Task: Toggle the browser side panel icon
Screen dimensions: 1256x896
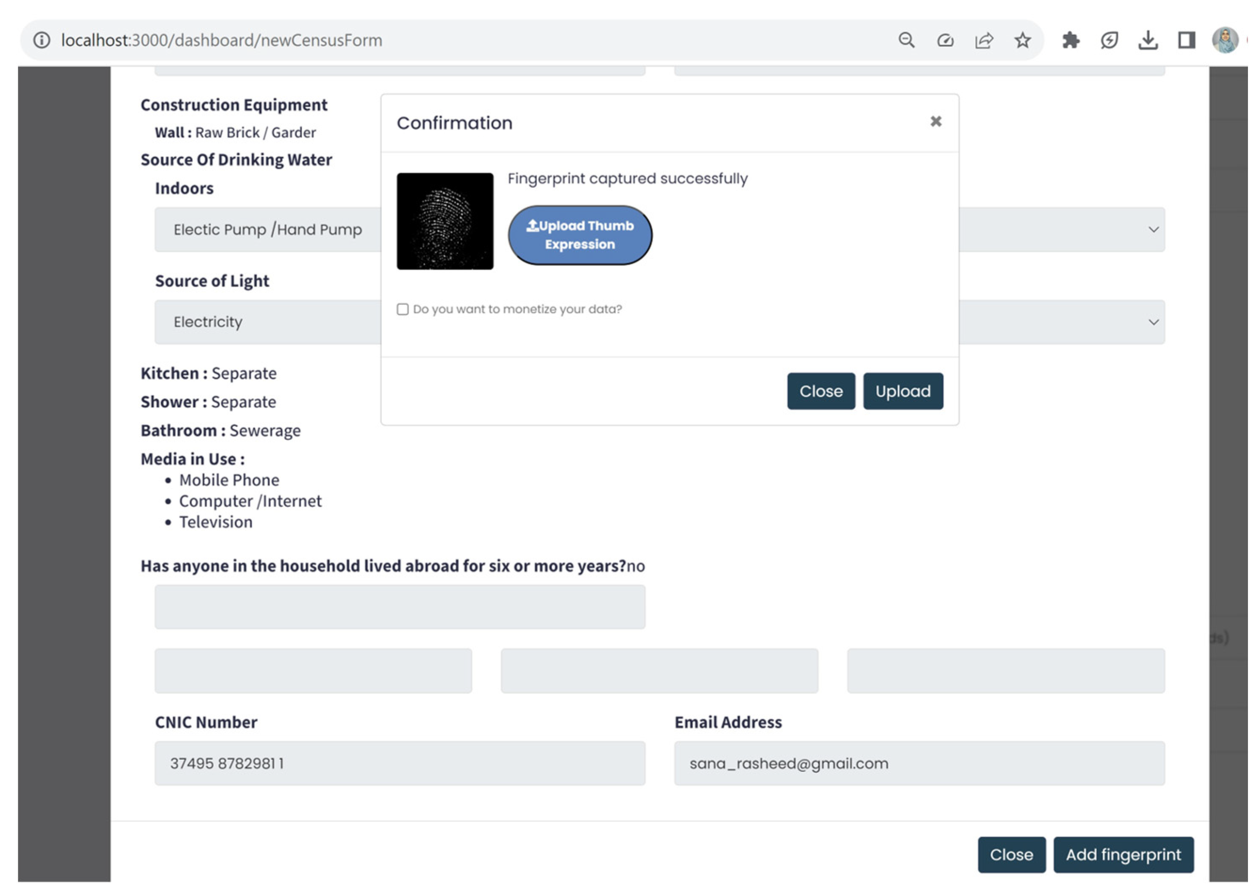Action: 1186,40
